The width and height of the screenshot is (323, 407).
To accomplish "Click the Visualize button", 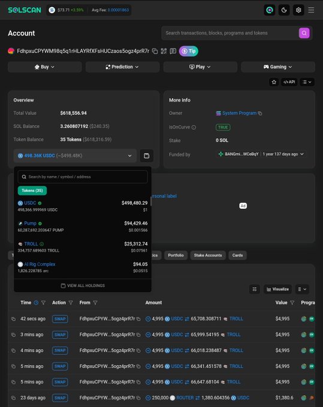I will click(277, 289).
